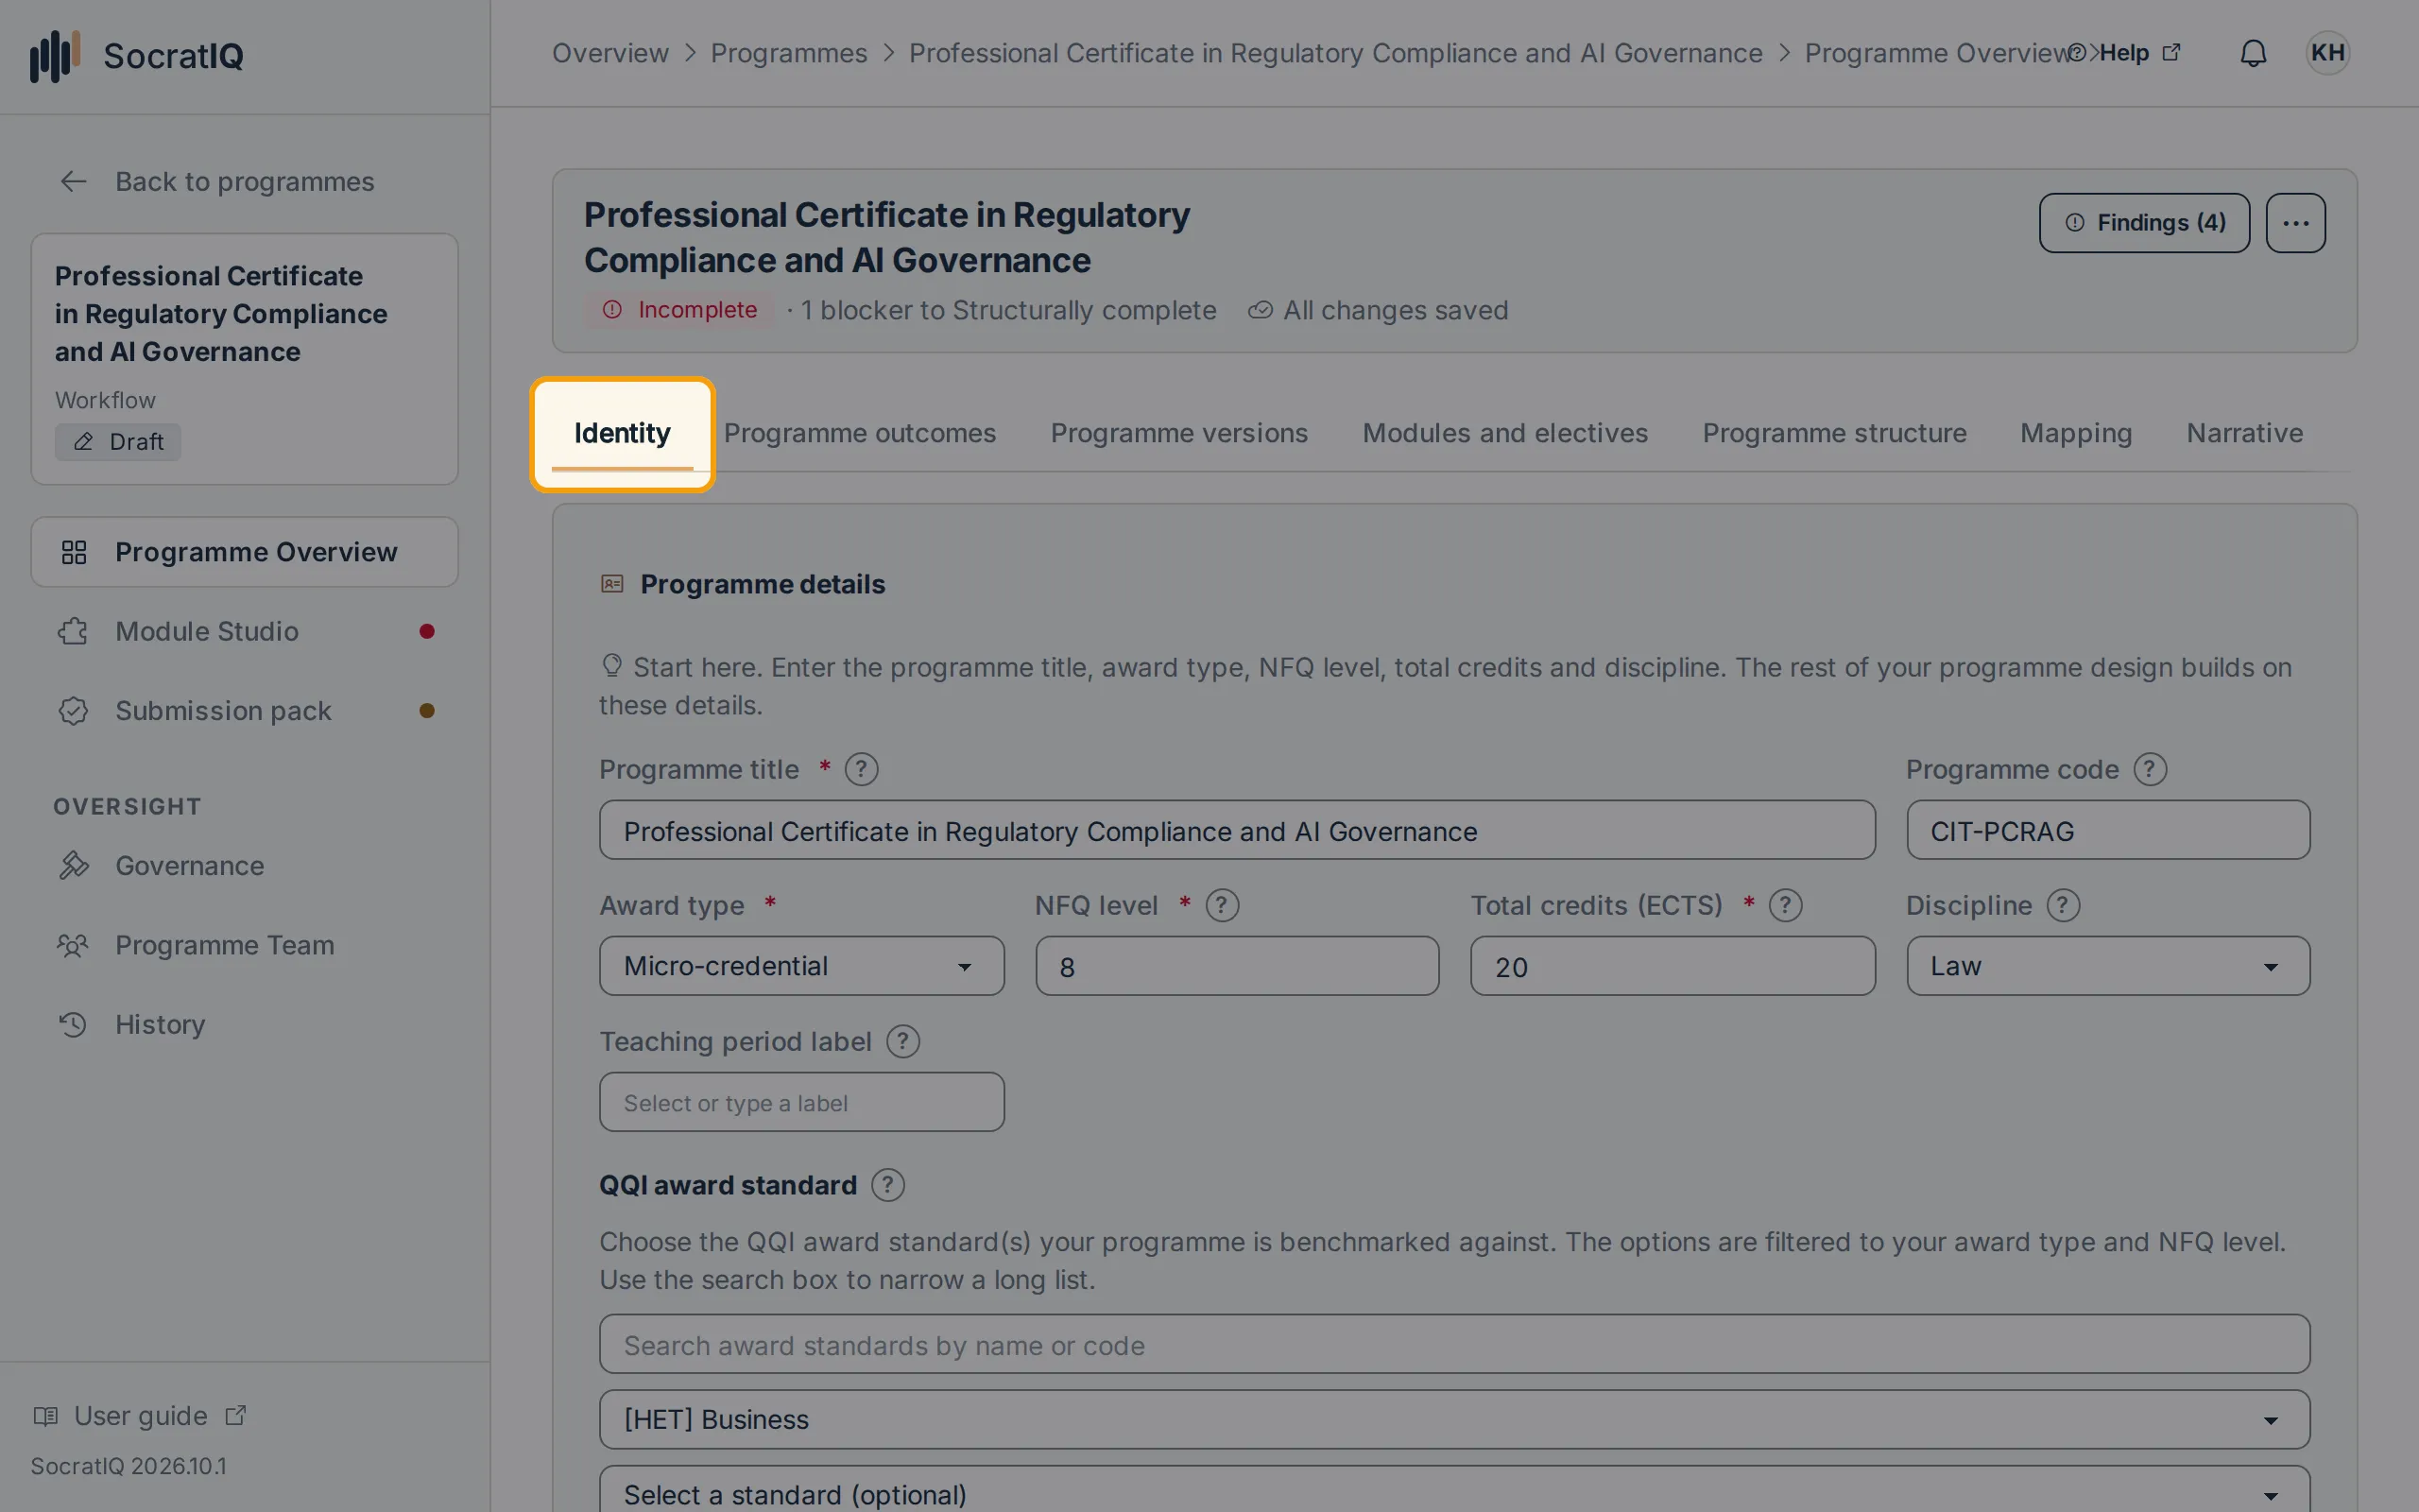Click the Programme title input field
2419x1512 pixels.
[1238, 830]
